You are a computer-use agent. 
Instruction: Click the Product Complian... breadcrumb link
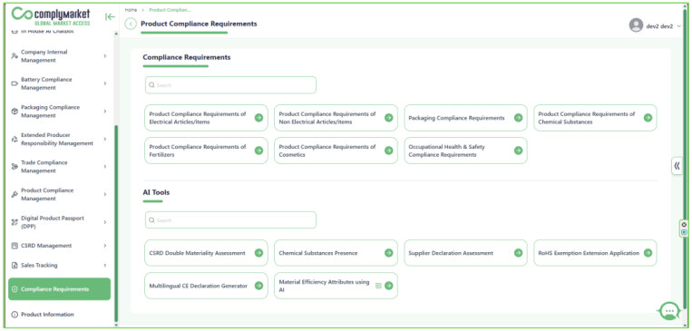coord(170,10)
